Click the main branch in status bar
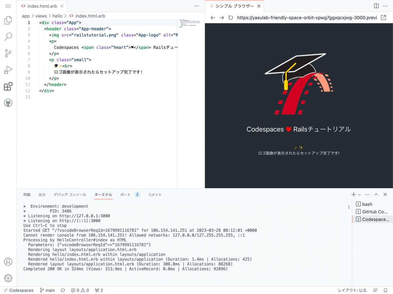Screen dimensions: 393x294 pyautogui.click(x=47, y=290)
